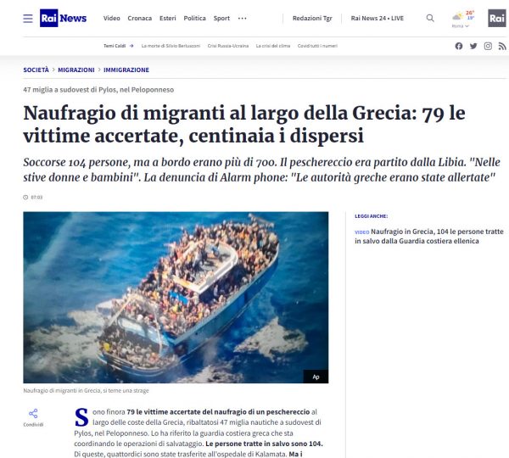Click the overcrowded migrant boat photo
This screenshot has height=458, width=509.
(176, 298)
